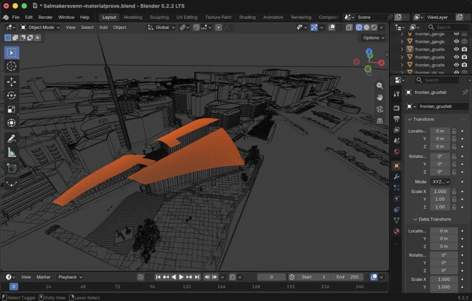Open the Scene properties tab
Screen dimensions: 472x301
click(x=396, y=141)
